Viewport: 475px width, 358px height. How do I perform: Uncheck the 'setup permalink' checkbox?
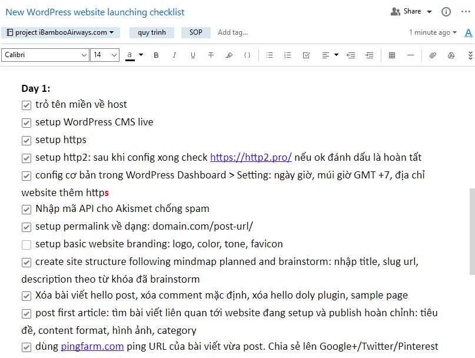point(26,227)
